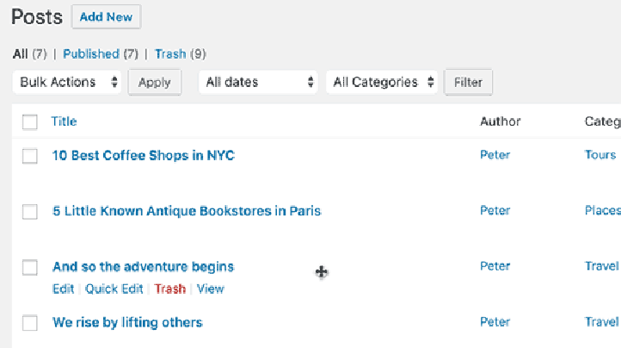
Task: Open the 10 Best Coffee Shops in NYC post
Action: (143, 156)
